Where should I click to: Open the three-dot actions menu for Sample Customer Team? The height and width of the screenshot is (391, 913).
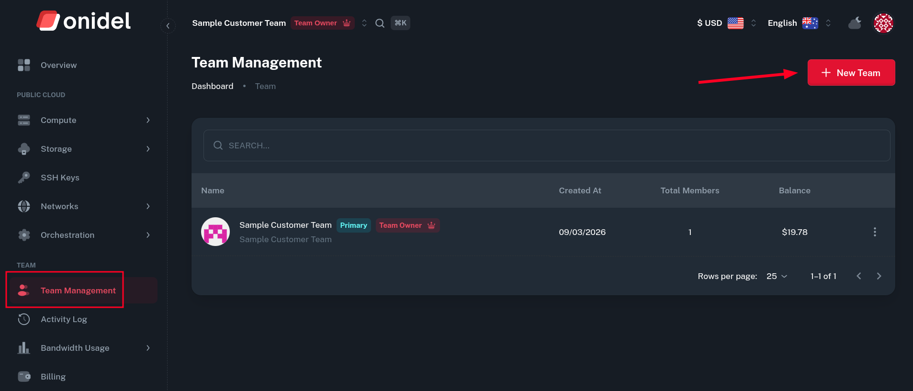(875, 232)
